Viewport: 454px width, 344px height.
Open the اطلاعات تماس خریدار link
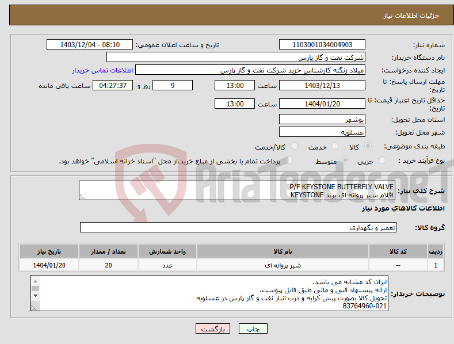click(x=102, y=70)
